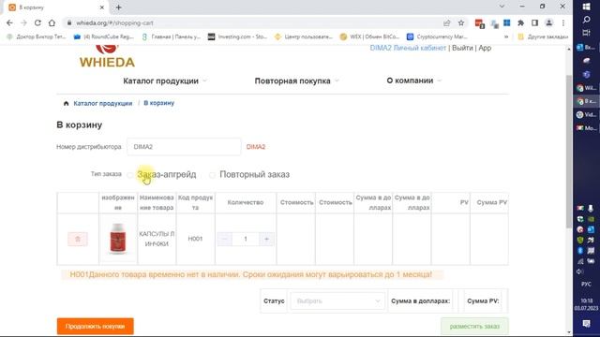This screenshot has height=337, width=600.
Task: Open the Chrome profile avatar
Action: (x=548, y=22)
